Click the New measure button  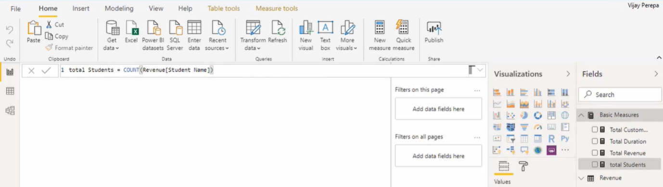(380, 36)
